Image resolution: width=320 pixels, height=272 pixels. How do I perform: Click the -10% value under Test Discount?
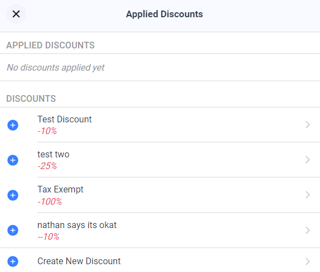click(x=47, y=131)
